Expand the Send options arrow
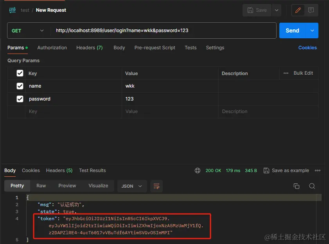329x244 pixels. [x=312, y=30]
